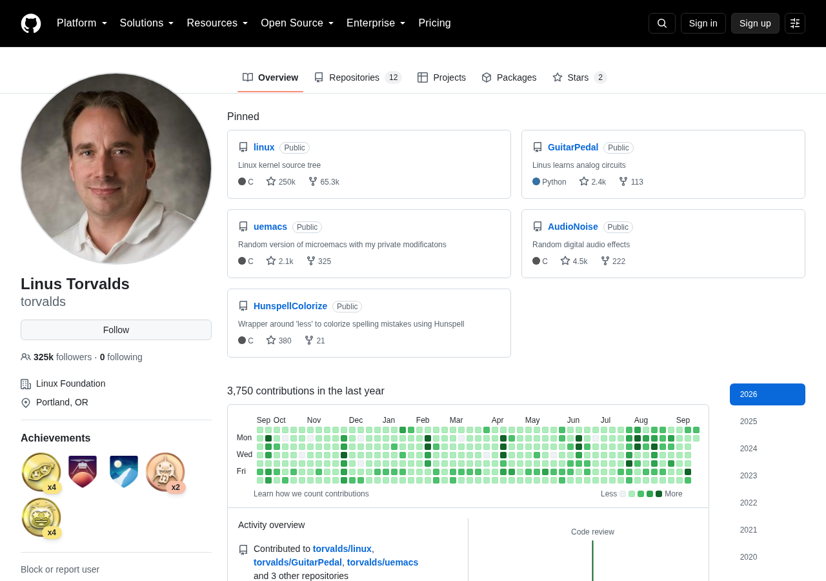Select the 2020 contribution year
Screen dimensions: 826x581
tap(767, 557)
